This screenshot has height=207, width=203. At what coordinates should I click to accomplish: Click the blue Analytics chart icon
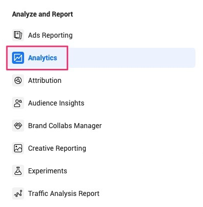(x=18, y=58)
